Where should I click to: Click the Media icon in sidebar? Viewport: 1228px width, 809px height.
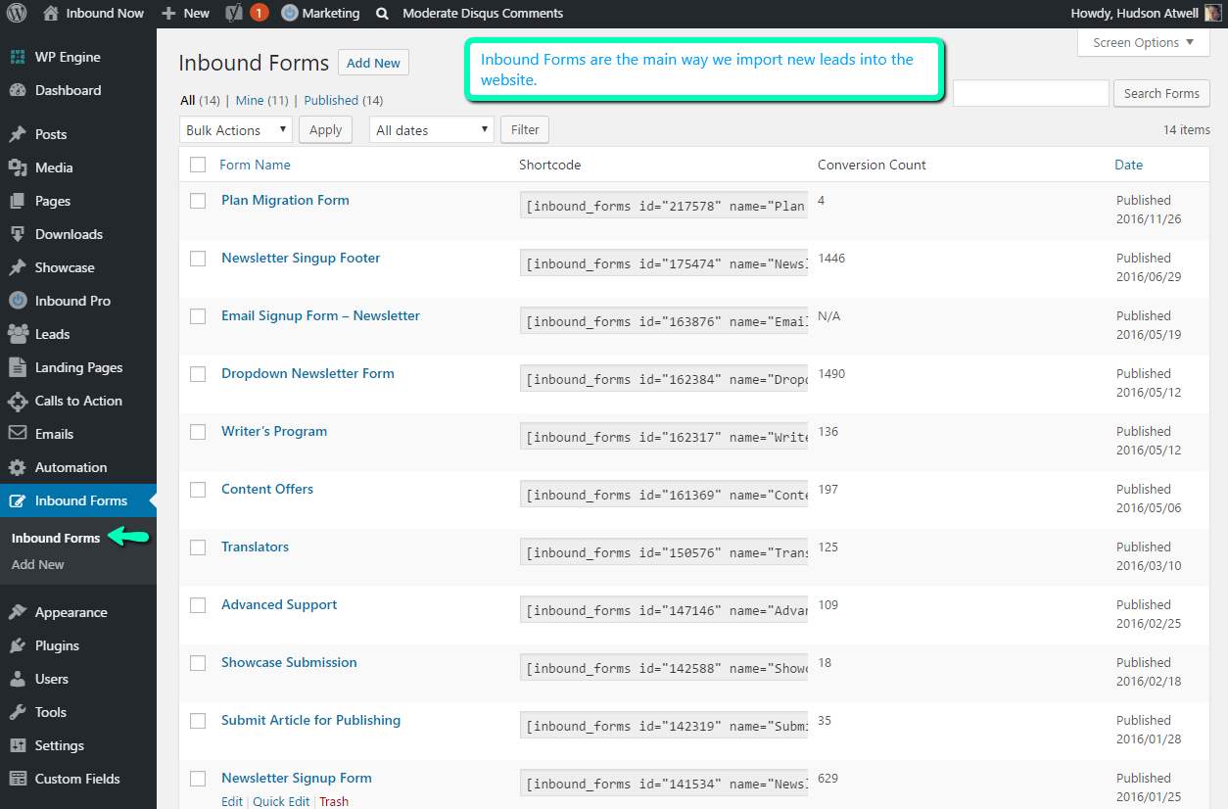click(18, 167)
